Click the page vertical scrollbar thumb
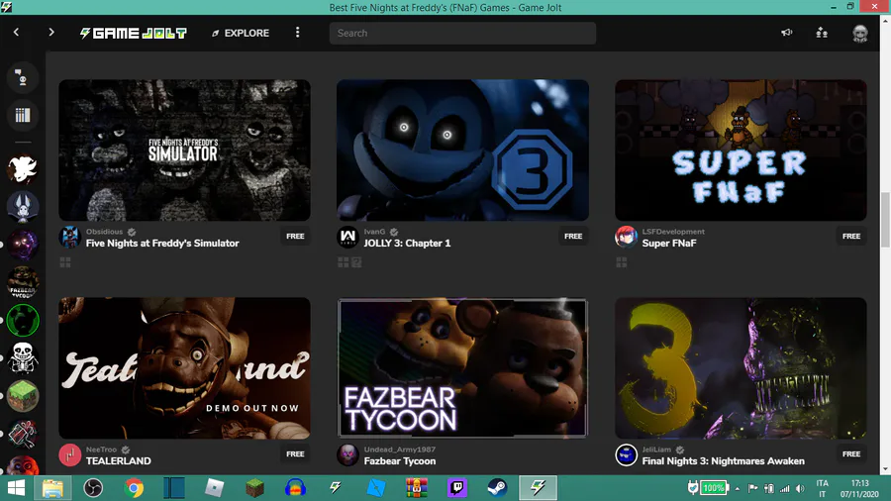 tap(885, 220)
